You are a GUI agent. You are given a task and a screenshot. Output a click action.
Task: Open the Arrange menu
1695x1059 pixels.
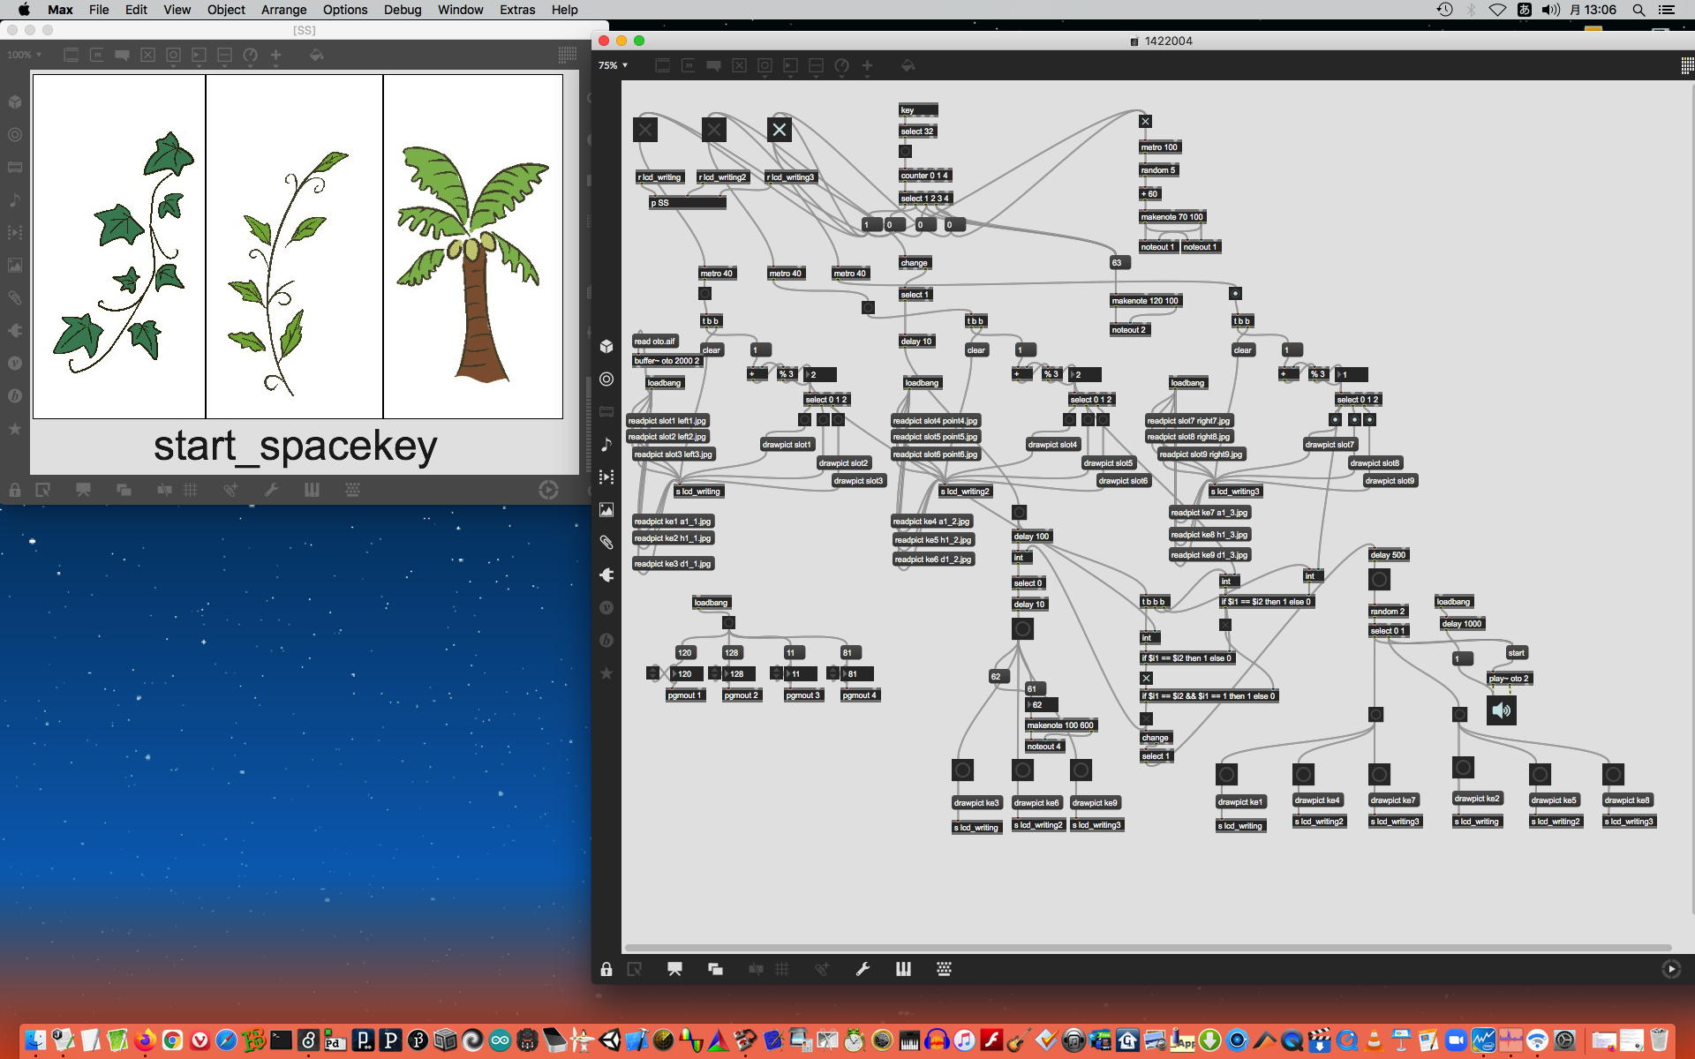click(283, 10)
